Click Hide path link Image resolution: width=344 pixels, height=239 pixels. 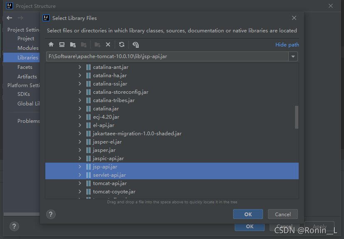[x=287, y=45]
